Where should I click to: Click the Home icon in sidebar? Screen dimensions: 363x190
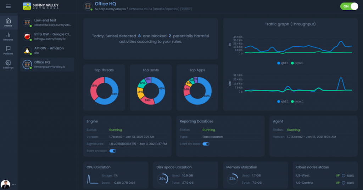[x=8, y=21]
